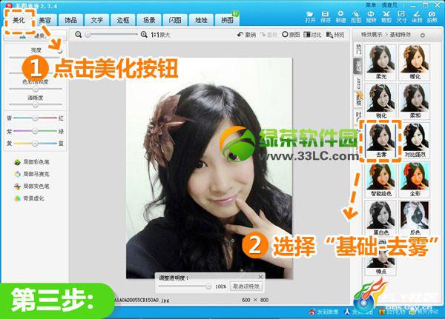Open 预览 preview mode
Image resolution: width=445 pixels, height=319 pixels.
(x=335, y=35)
